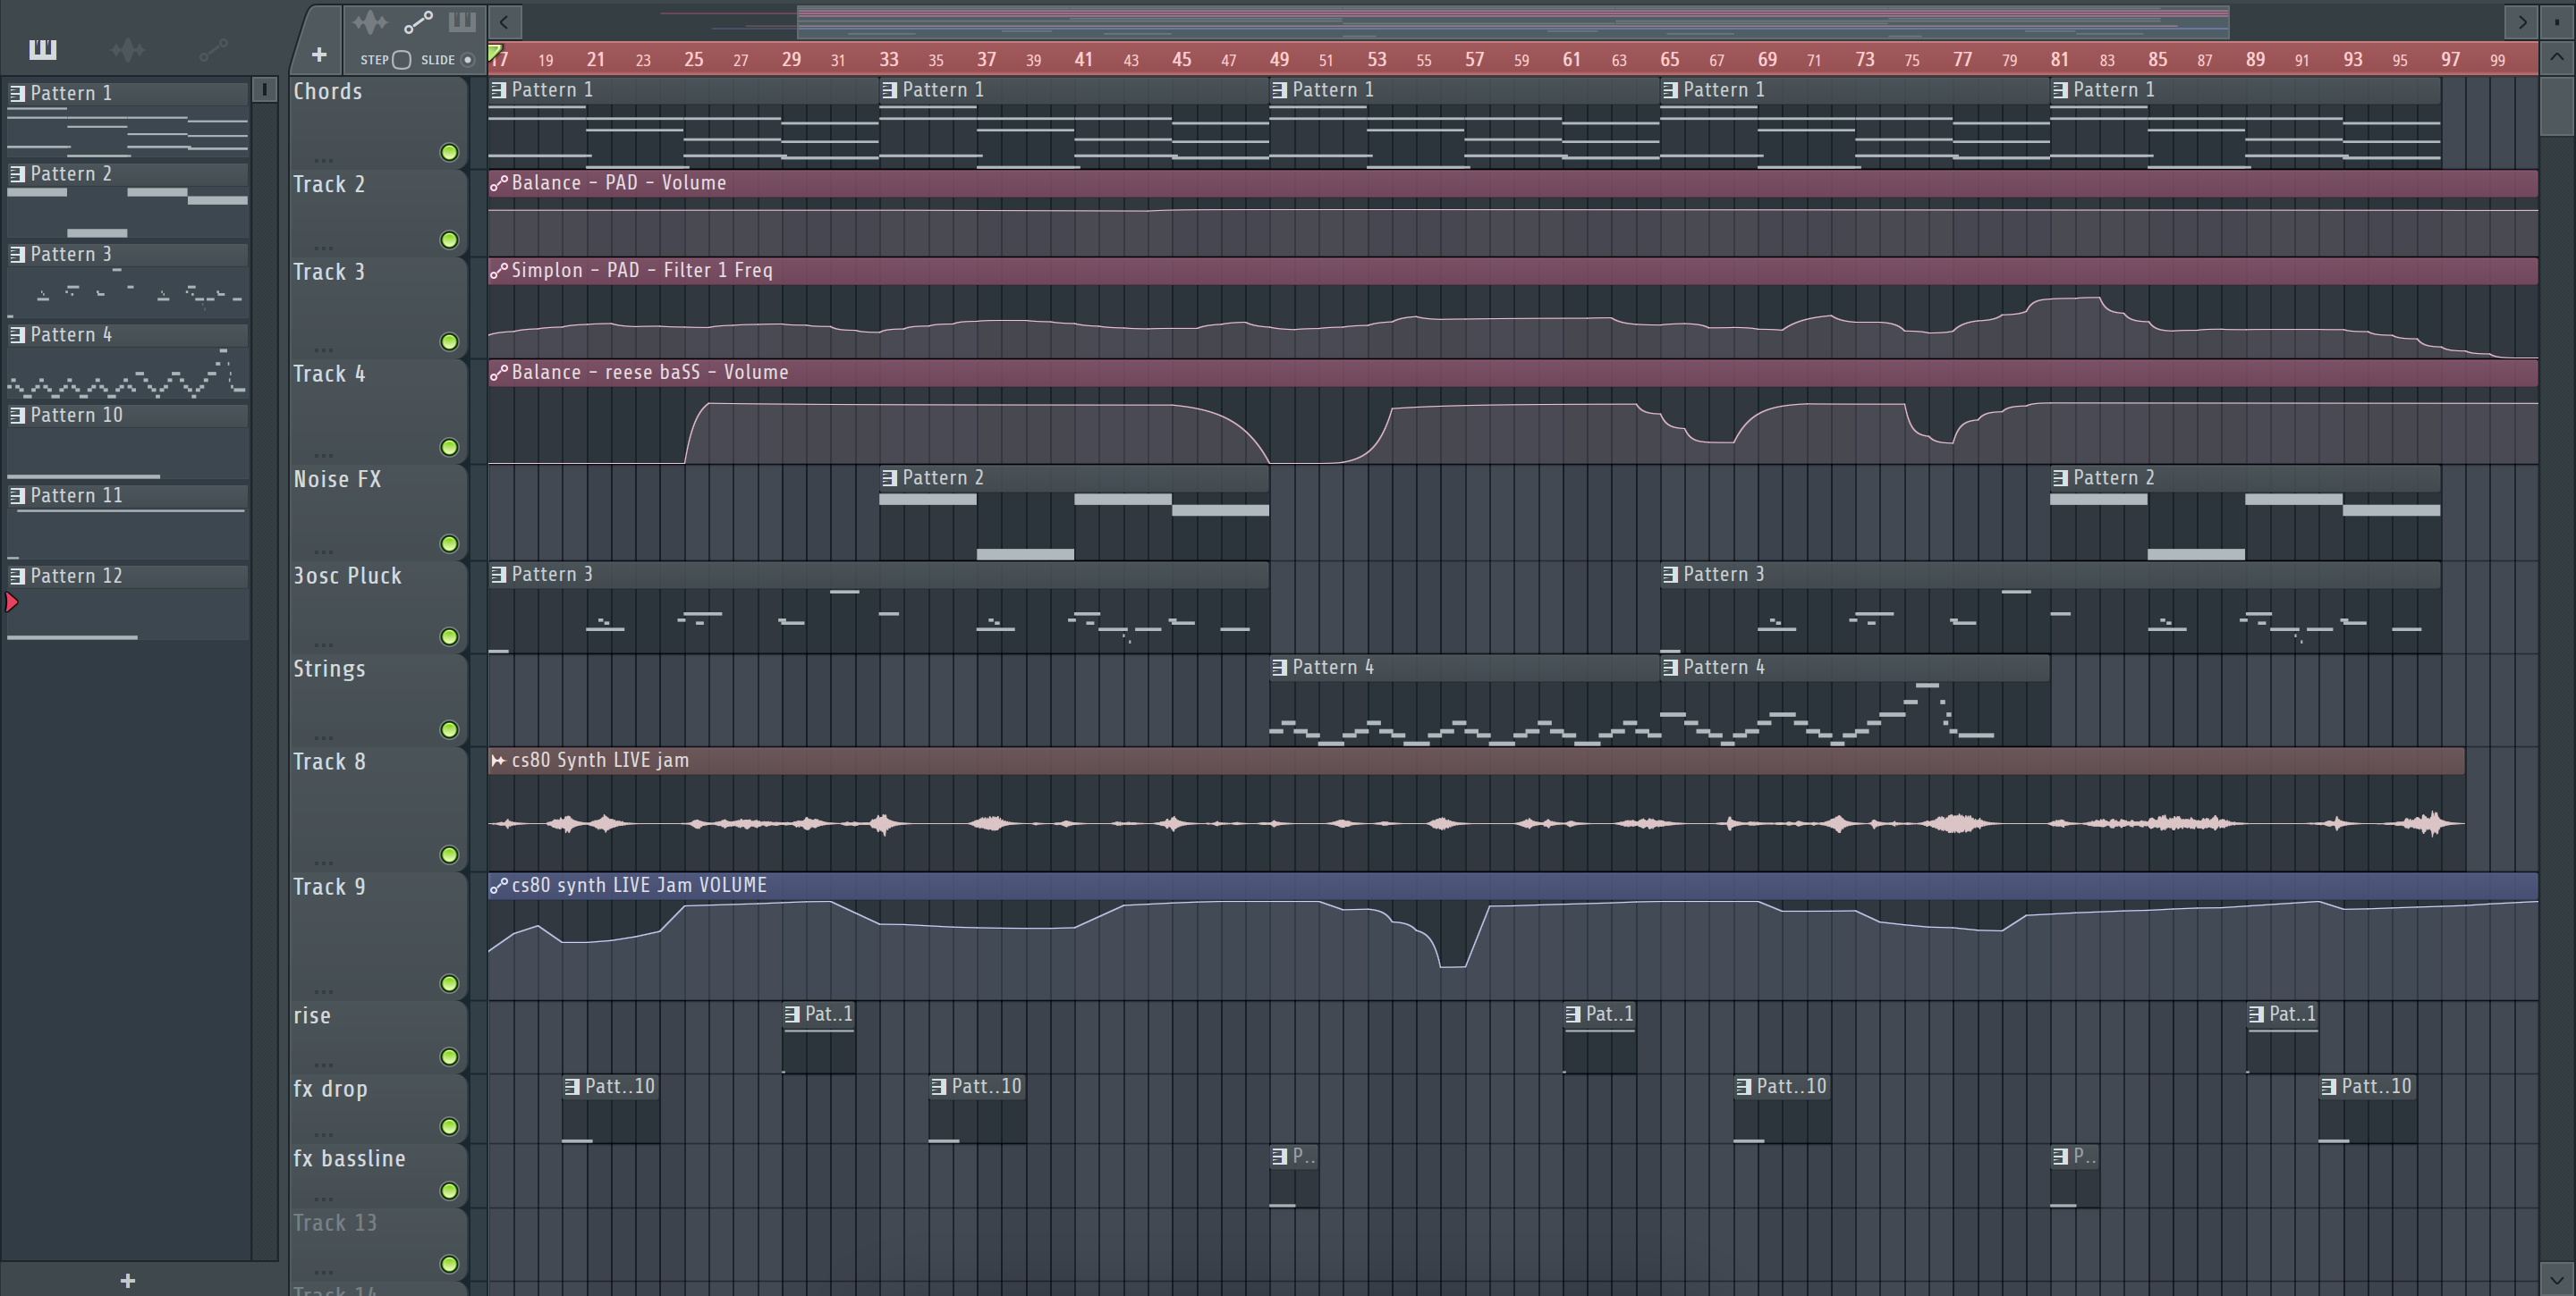
Task: Click the left arrow of the horizontal scrollbar
Action: tap(505, 21)
